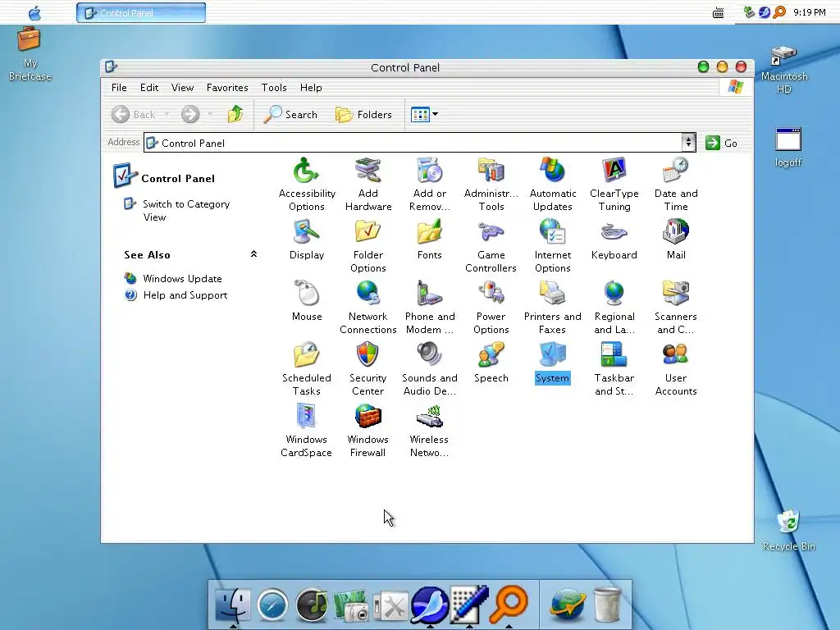The height and width of the screenshot is (630, 840).
Task: Open Internet Options icon
Action: pyautogui.click(x=552, y=245)
